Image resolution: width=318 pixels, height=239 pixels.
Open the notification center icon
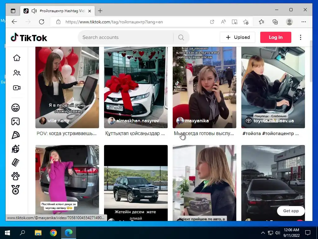(308, 233)
